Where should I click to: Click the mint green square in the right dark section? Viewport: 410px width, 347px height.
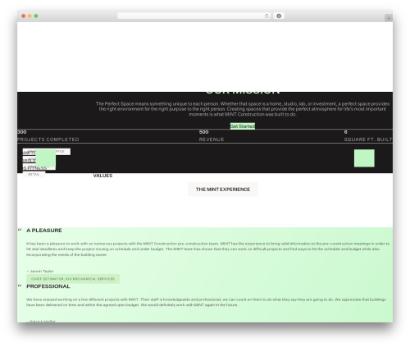(x=364, y=158)
